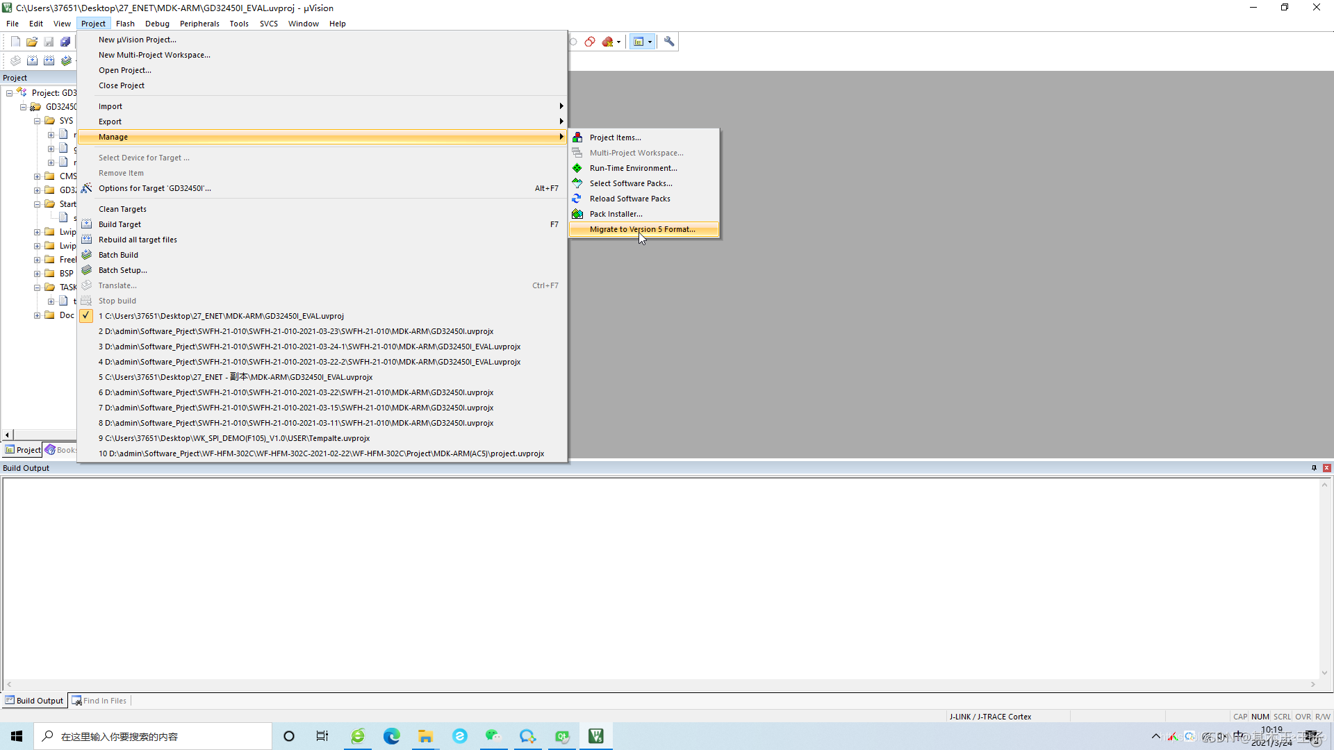Click the Project Items icon in submenu
The image size is (1334, 750).
point(577,137)
